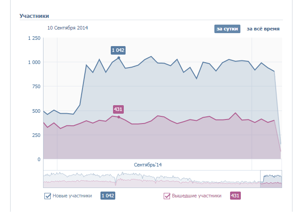
Task: Click the "Сентябрь'14" axis label
Action: [x=148, y=165]
